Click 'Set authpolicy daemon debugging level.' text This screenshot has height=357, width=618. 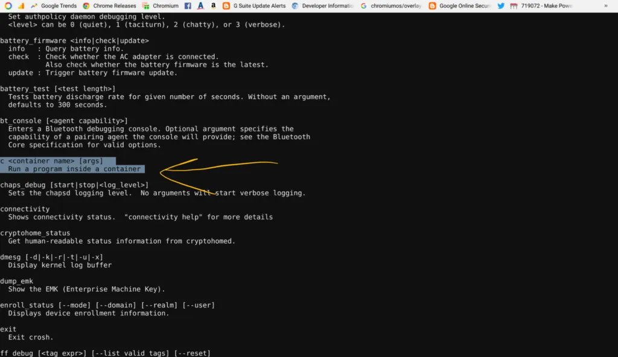(87, 16)
